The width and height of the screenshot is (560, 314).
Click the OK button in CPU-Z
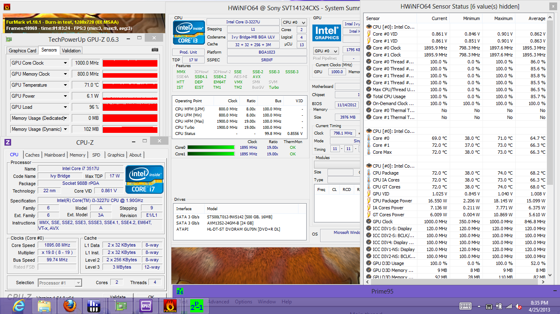(x=151, y=297)
